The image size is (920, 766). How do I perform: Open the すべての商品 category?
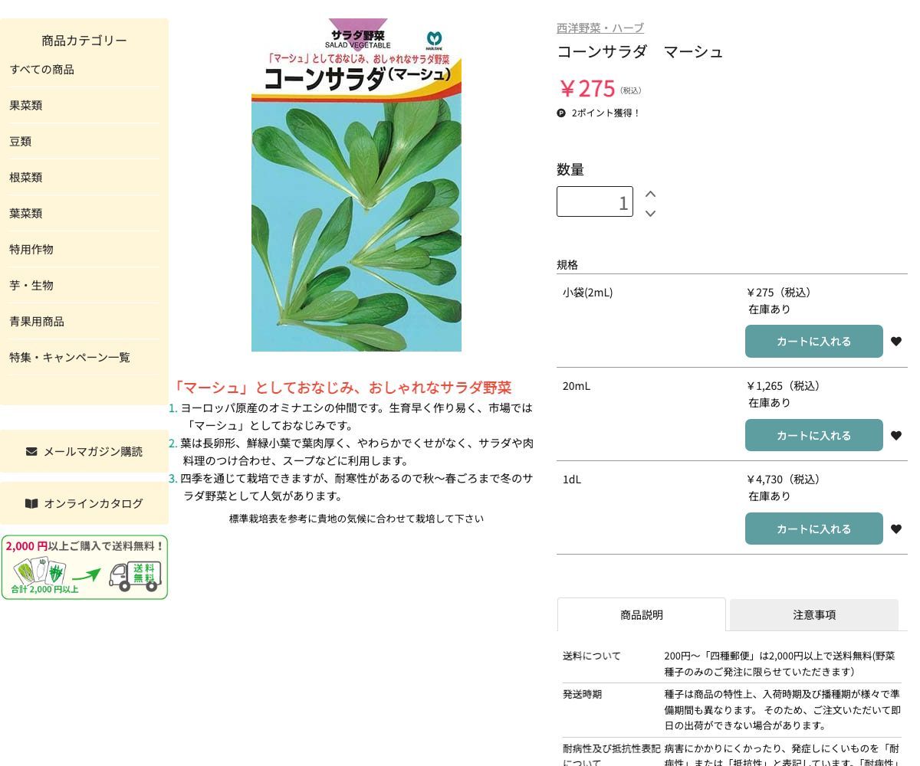pyautogui.click(x=42, y=69)
